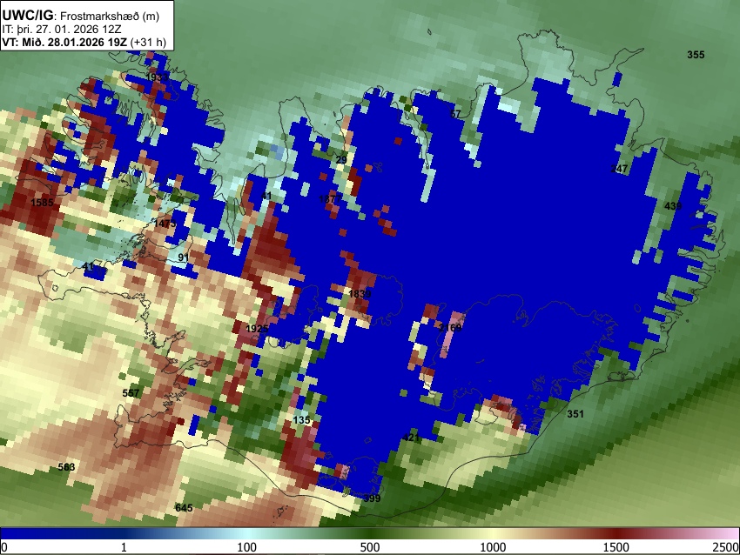Click the map value 351

coord(575,414)
